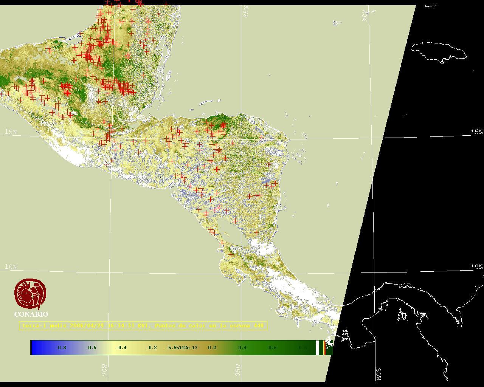The width and height of the screenshot is (484, 387).
Task: Click the 10N latitude label on the right
Action: [x=476, y=267]
